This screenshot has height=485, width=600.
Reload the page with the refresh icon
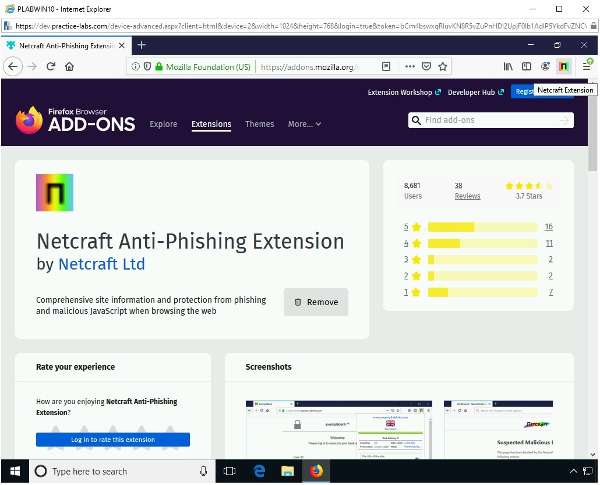(x=51, y=66)
